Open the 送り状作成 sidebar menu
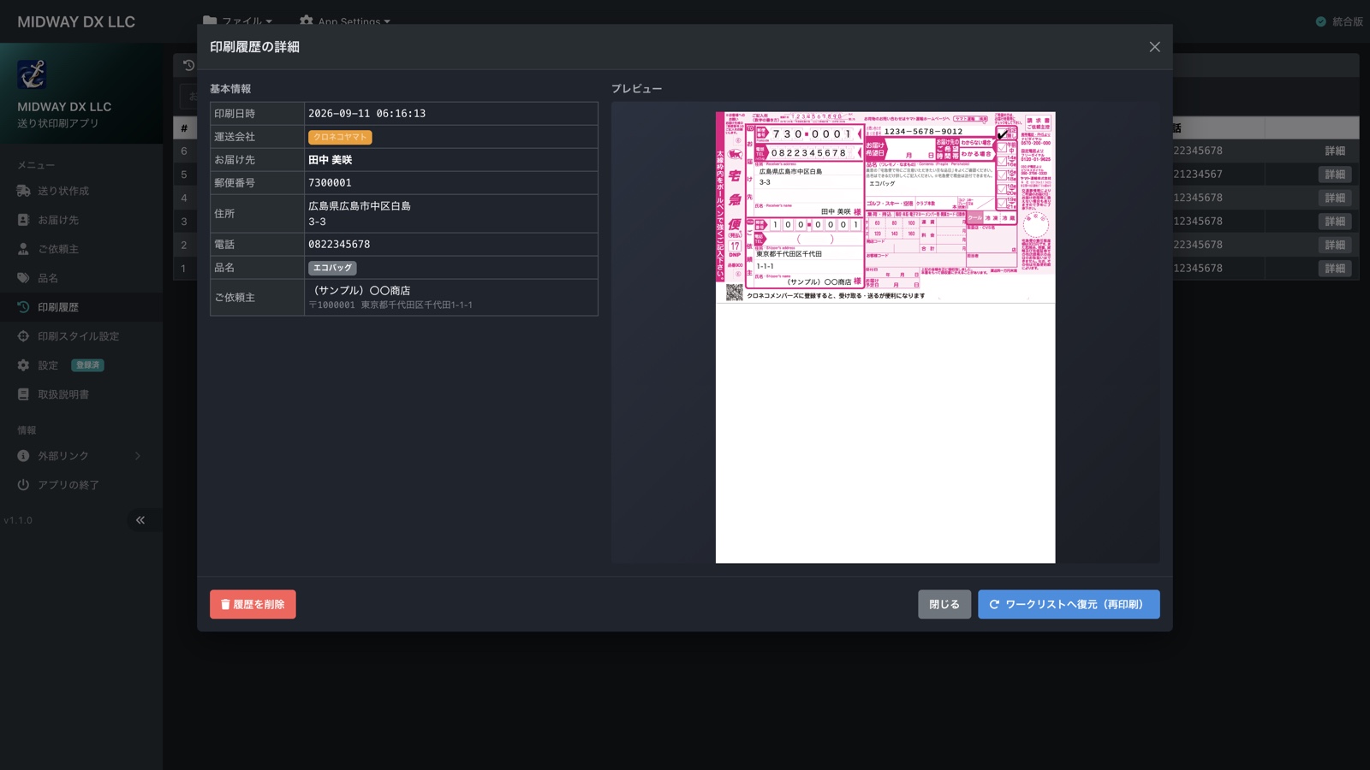The width and height of the screenshot is (1370, 770). (x=81, y=191)
